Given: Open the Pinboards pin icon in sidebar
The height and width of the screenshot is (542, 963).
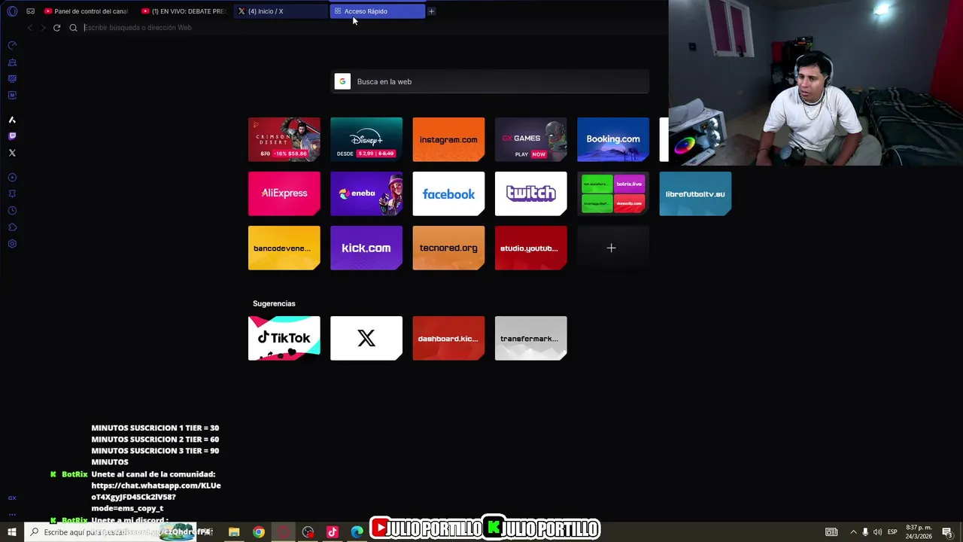Looking at the screenshot, I should pyautogui.click(x=12, y=193).
